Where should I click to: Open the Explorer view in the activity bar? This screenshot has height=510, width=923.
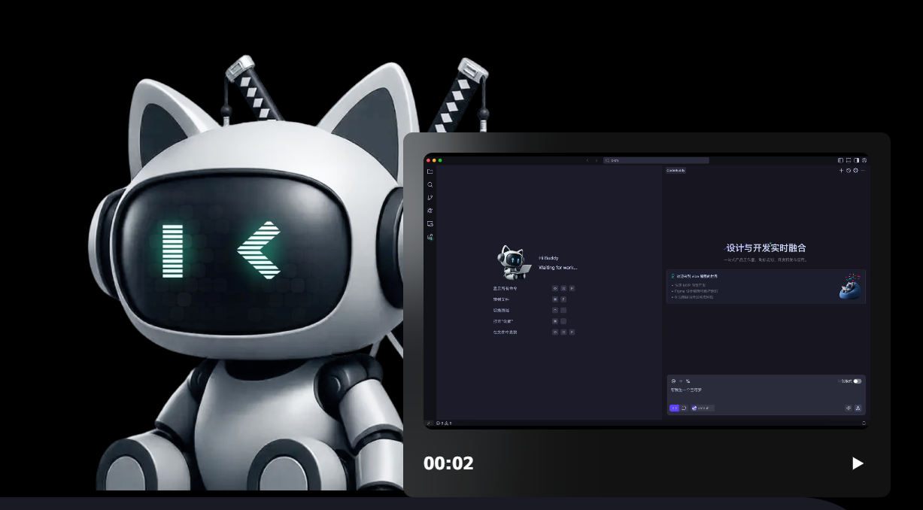tap(431, 171)
